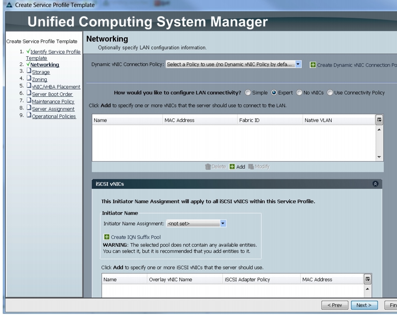This screenshot has width=397, height=317.
Task: Click the page icon beside the Zoning step
Action: pos(29,78)
